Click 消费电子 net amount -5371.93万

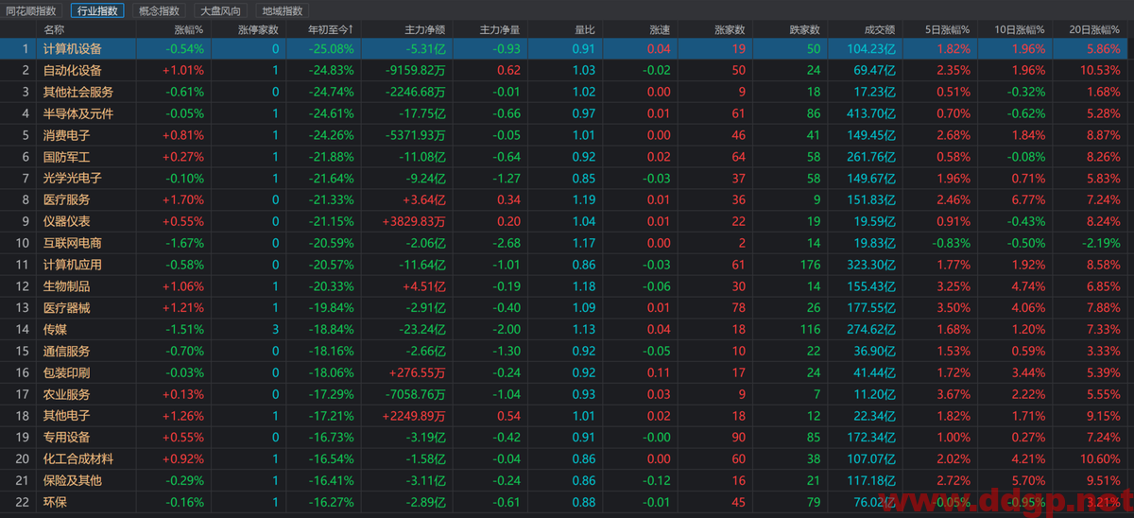[x=416, y=135]
